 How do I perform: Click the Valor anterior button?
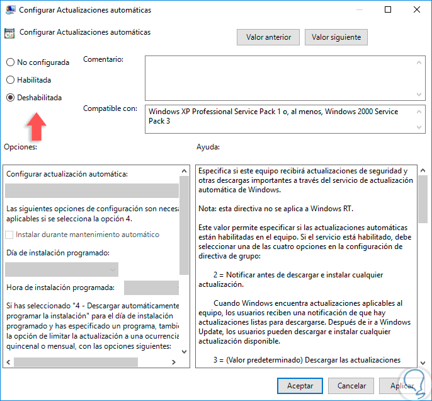tap(268, 37)
